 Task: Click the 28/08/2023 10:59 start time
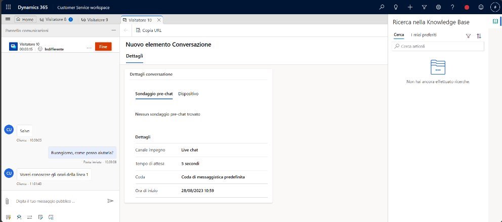click(197, 191)
